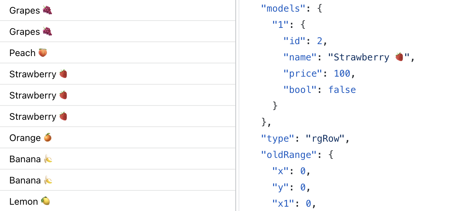Click the "rgRow" type value

pos(325,138)
